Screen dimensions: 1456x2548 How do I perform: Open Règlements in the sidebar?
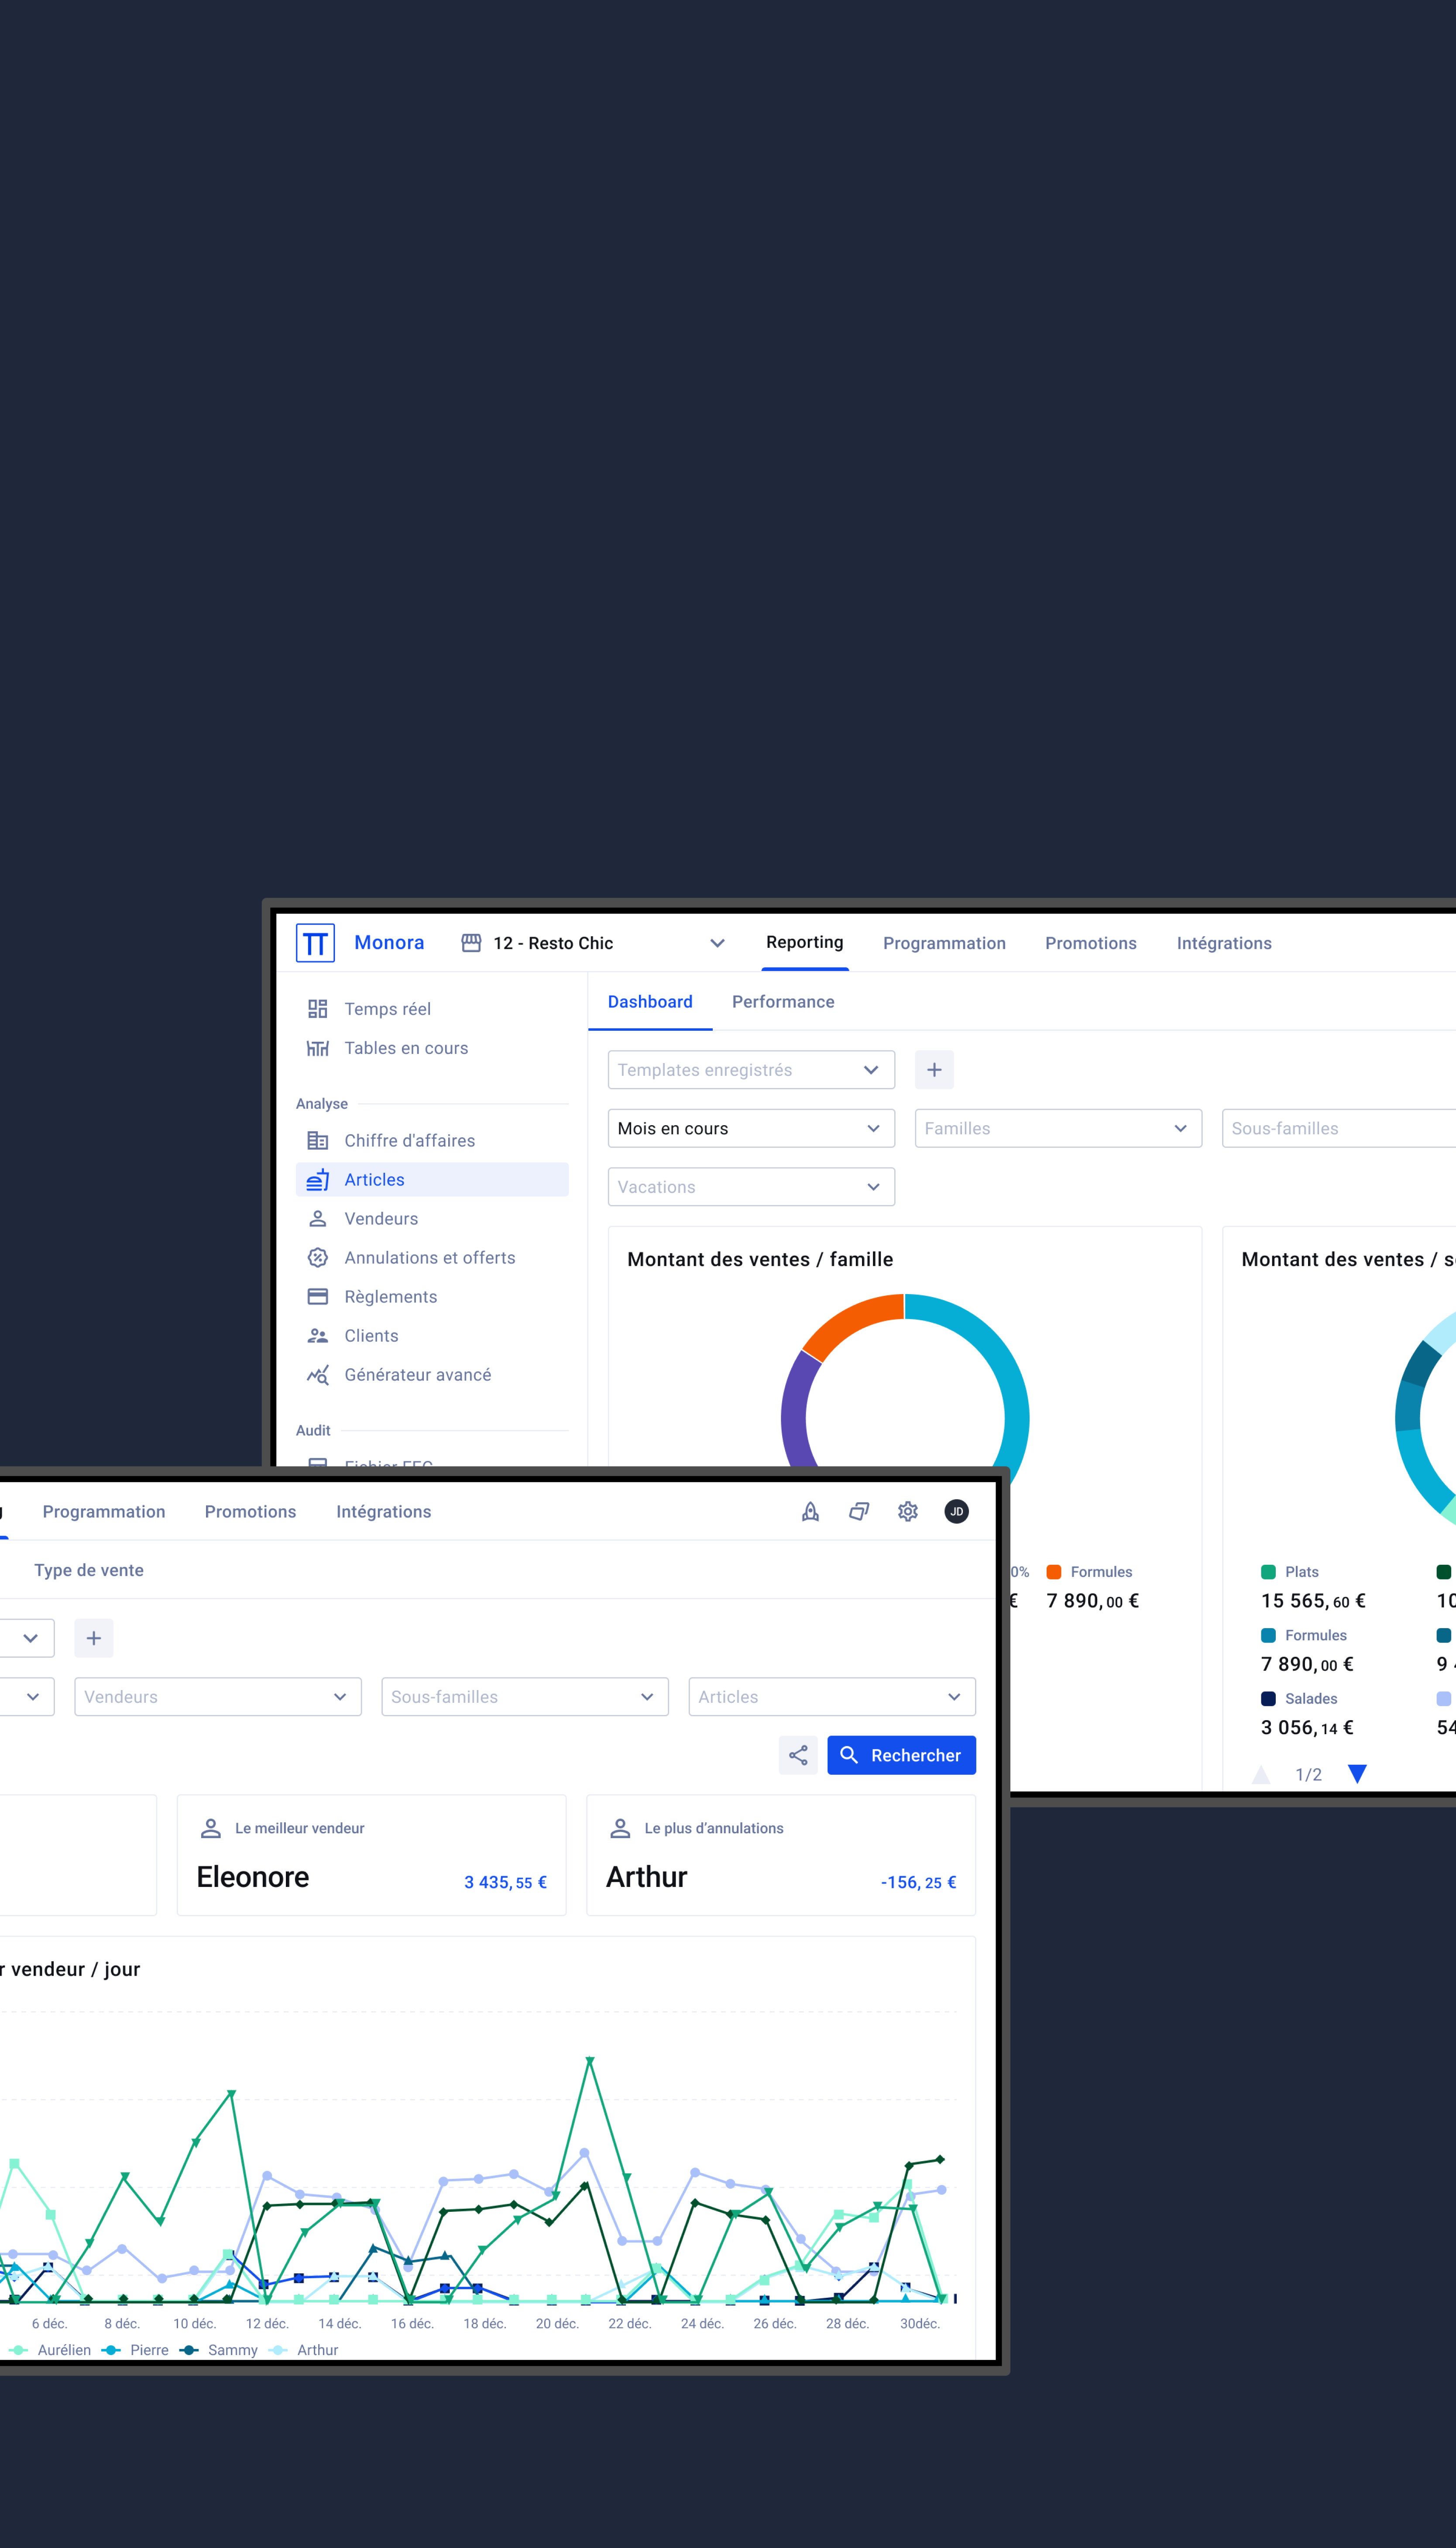click(432, 1297)
